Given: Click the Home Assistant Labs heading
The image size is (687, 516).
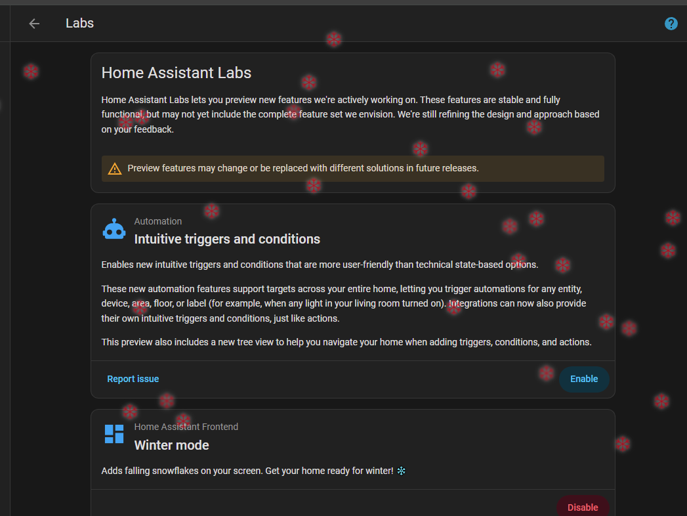Looking at the screenshot, I should (176, 73).
